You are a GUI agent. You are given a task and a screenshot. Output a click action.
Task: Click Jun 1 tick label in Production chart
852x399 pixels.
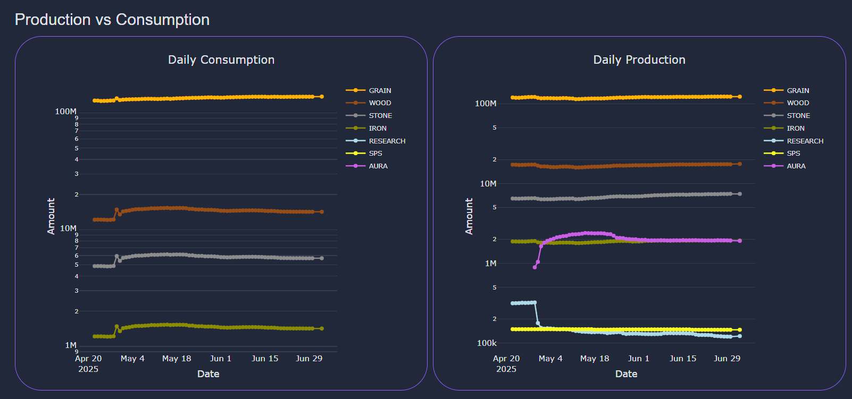(x=639, y=359)
